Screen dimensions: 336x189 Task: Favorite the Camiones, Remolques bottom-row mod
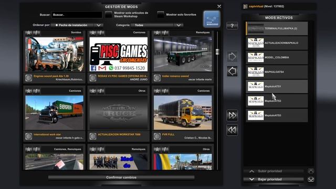pos(28,149)
